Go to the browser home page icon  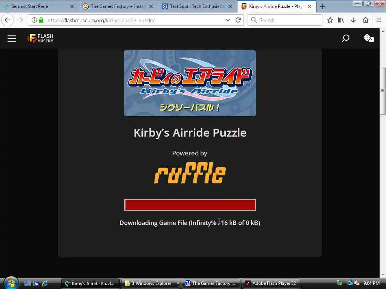pos(366,20)
